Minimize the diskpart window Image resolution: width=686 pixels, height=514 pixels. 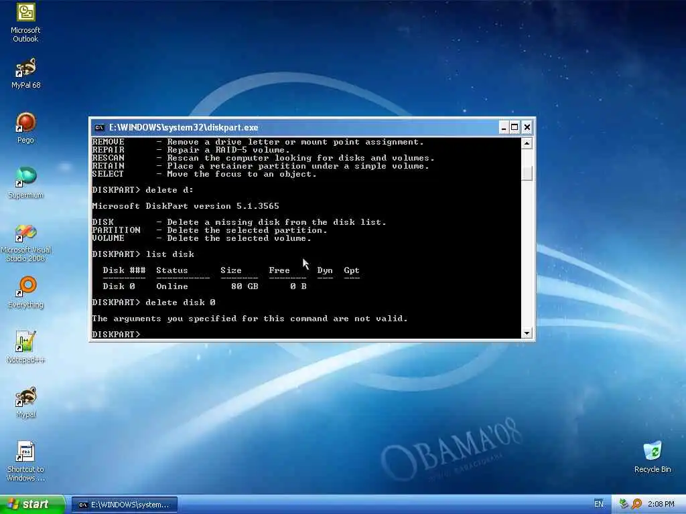click(504, 128)
